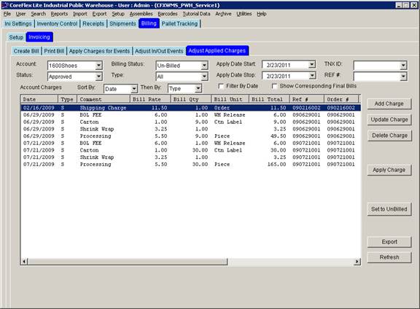Image resolution: width=420 pixels, height=309 pixels.
Task: Switch to the Inventory Control tab
Action: click(57, 24)
